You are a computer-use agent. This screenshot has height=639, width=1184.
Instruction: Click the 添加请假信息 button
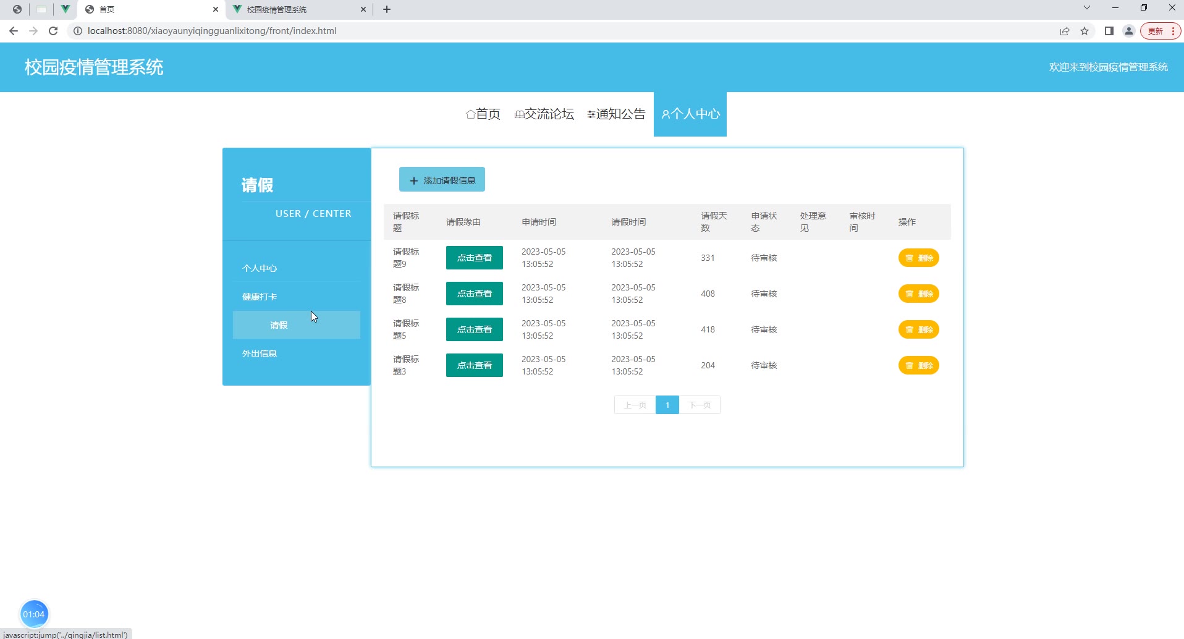pos(442,180)
